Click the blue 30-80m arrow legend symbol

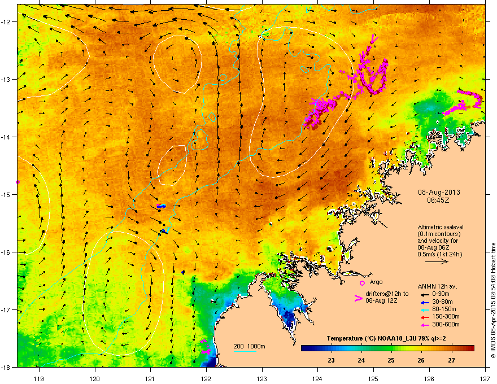click(x=425, y=302)
